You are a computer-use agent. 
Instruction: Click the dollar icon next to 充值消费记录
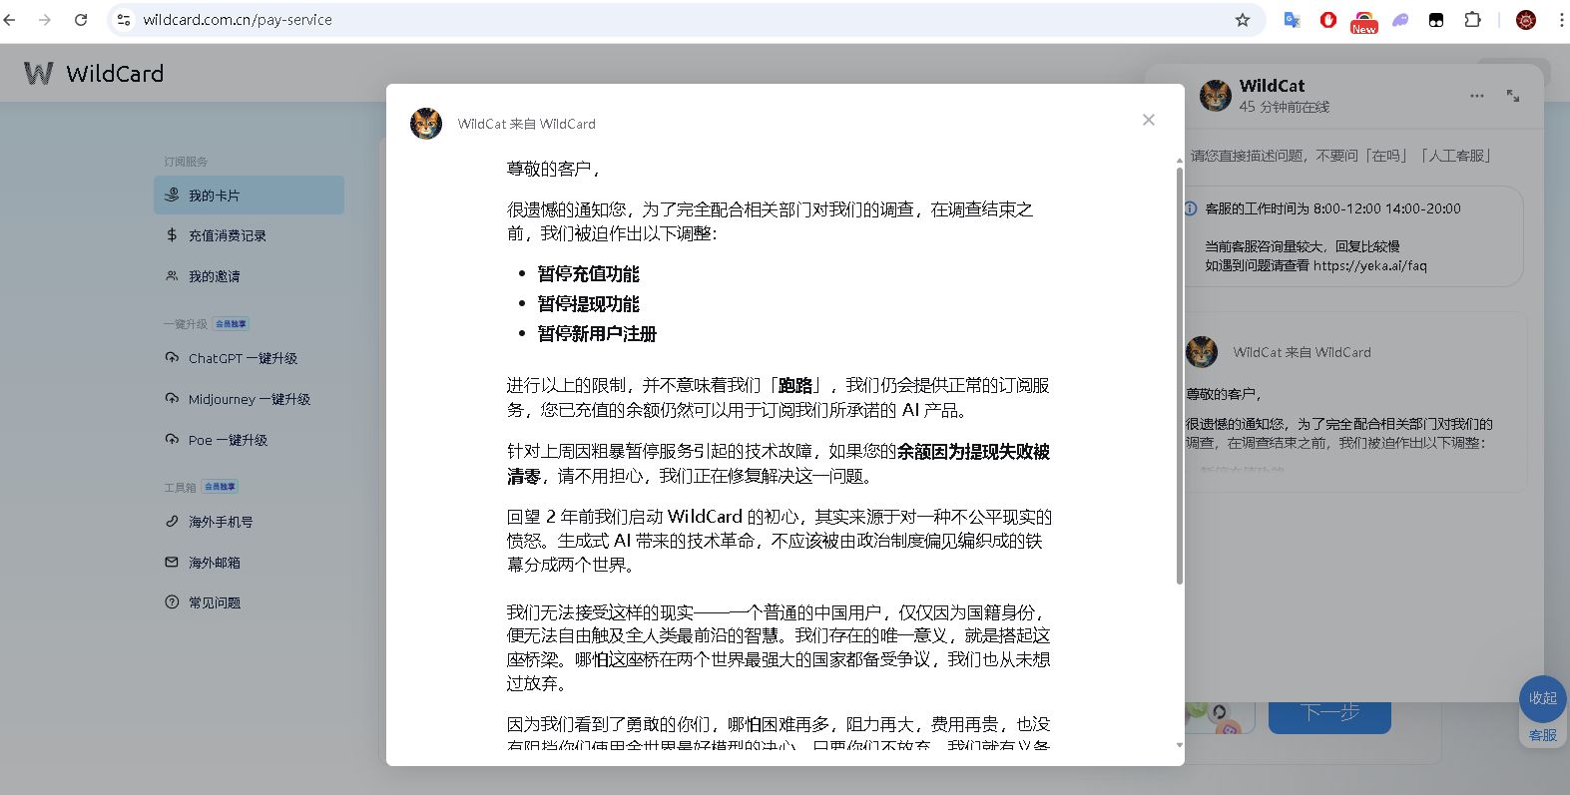pyautogui.click(x=172, y=235)
